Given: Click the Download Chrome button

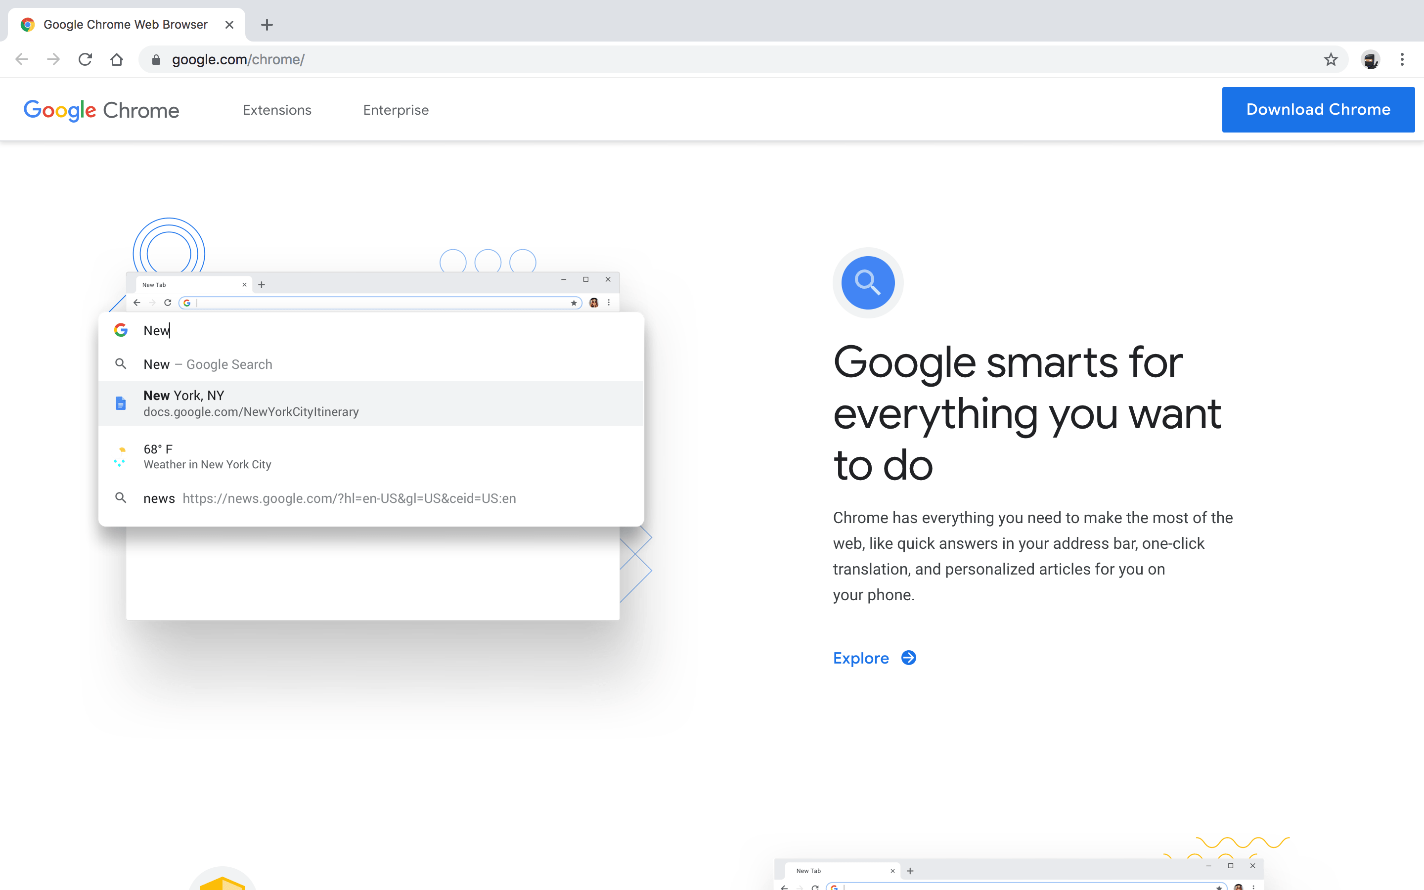Looking at the screenshot, I should (x=1318, y=109).
